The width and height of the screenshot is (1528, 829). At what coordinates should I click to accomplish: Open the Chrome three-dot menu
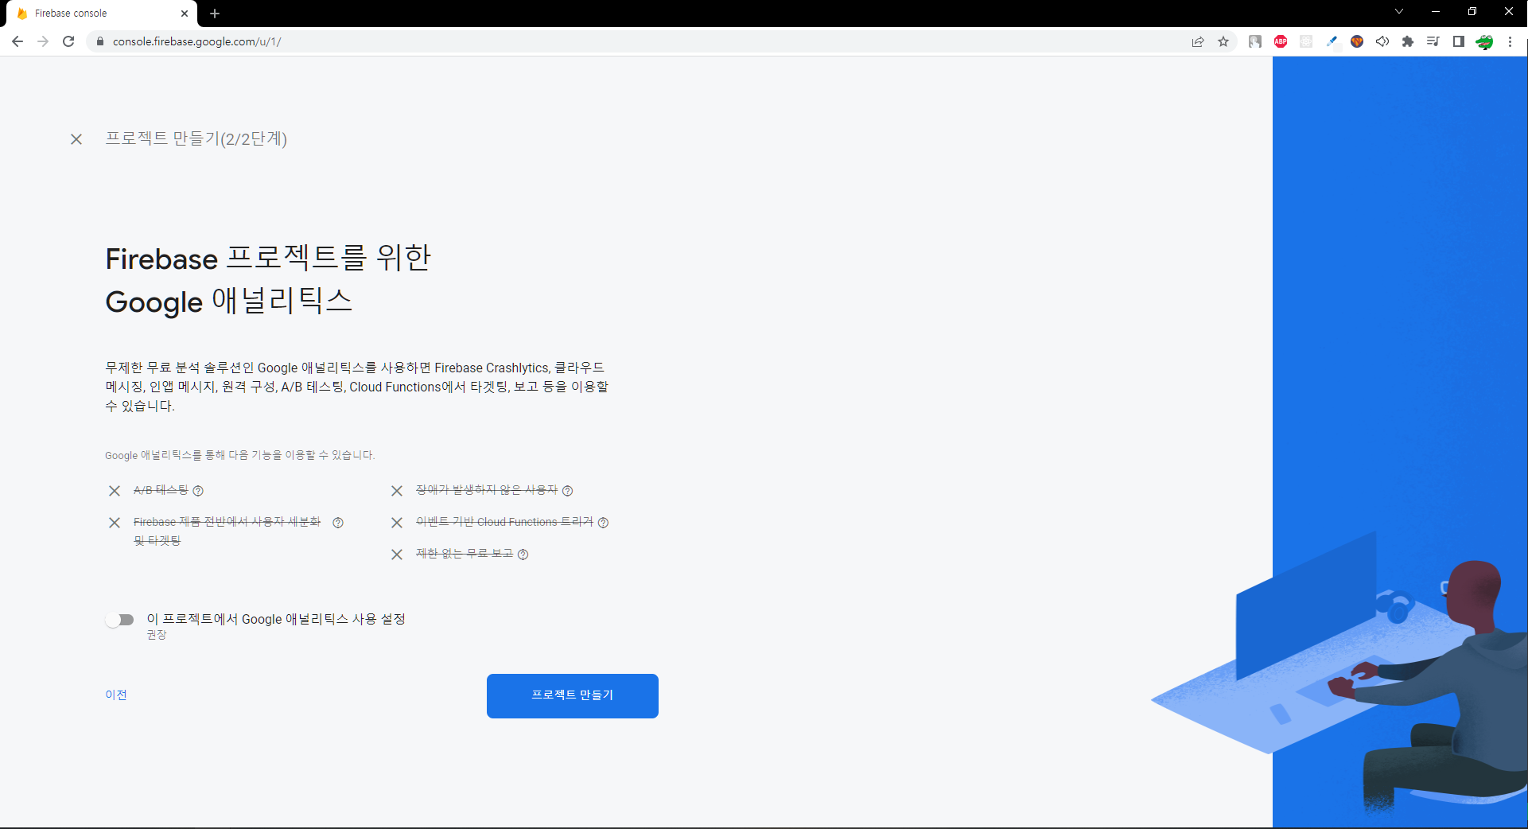click(x=1510, y=41)
